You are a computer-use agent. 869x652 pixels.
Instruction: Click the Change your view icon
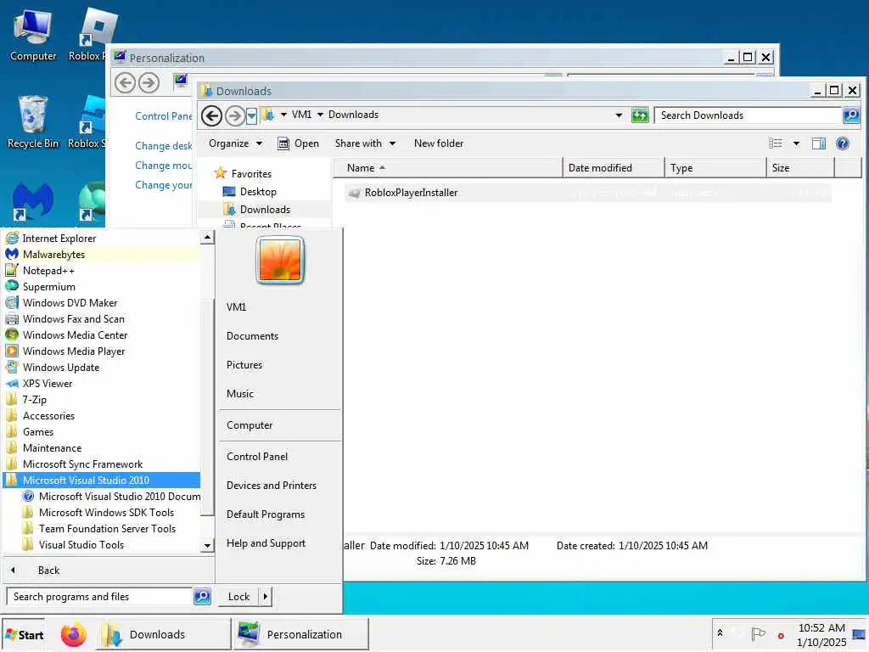pyautogui.click(x=776, y=143)
